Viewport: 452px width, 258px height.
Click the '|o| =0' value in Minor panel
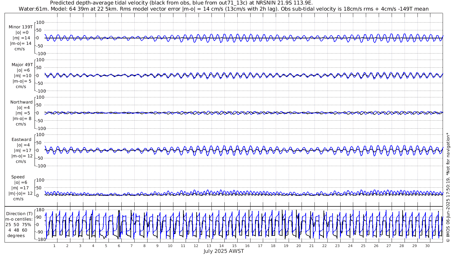(22, 33)
